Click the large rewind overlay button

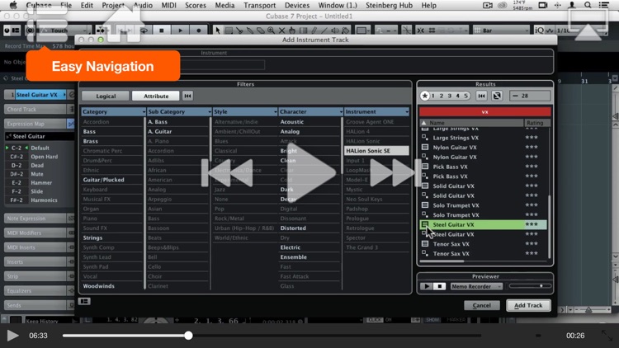(x=228, y=173)
